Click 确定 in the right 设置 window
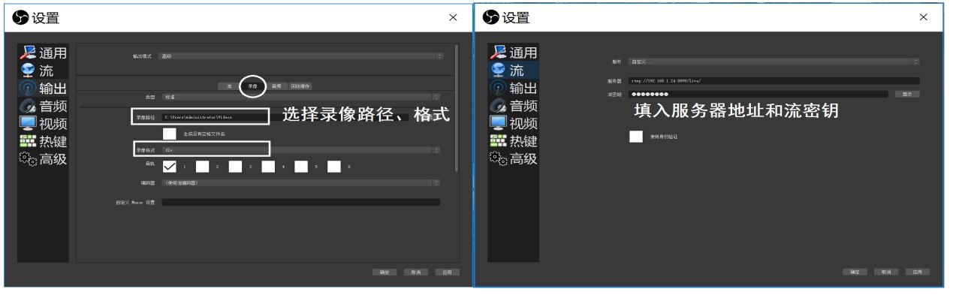This screenshot has height=295, width=953. [855, 272]
